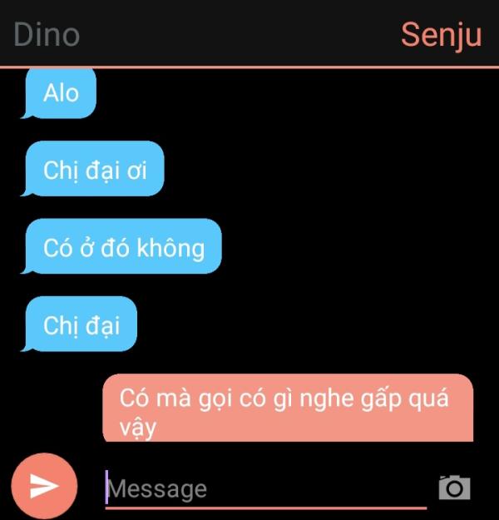Select the "Chị đại ơi" message bubble
Screen dimensions: 499x520
[95, 168]
